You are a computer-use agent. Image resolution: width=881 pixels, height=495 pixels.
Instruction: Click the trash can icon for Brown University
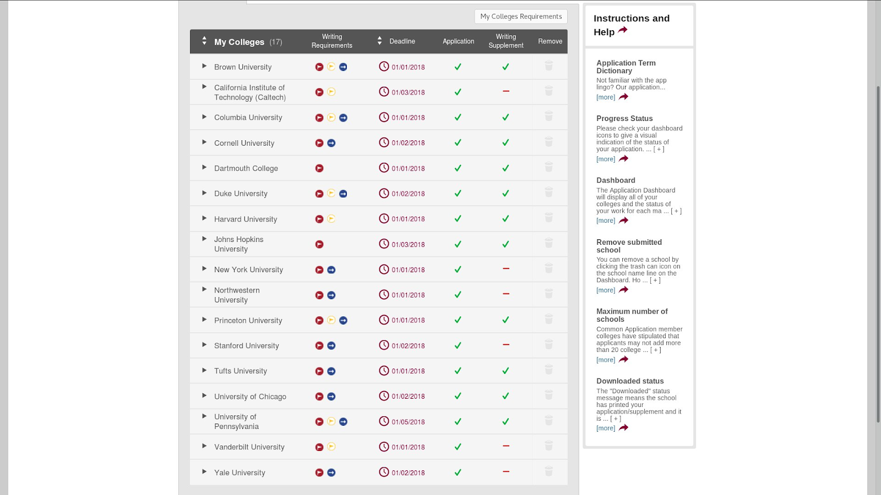tap(548, 66)
